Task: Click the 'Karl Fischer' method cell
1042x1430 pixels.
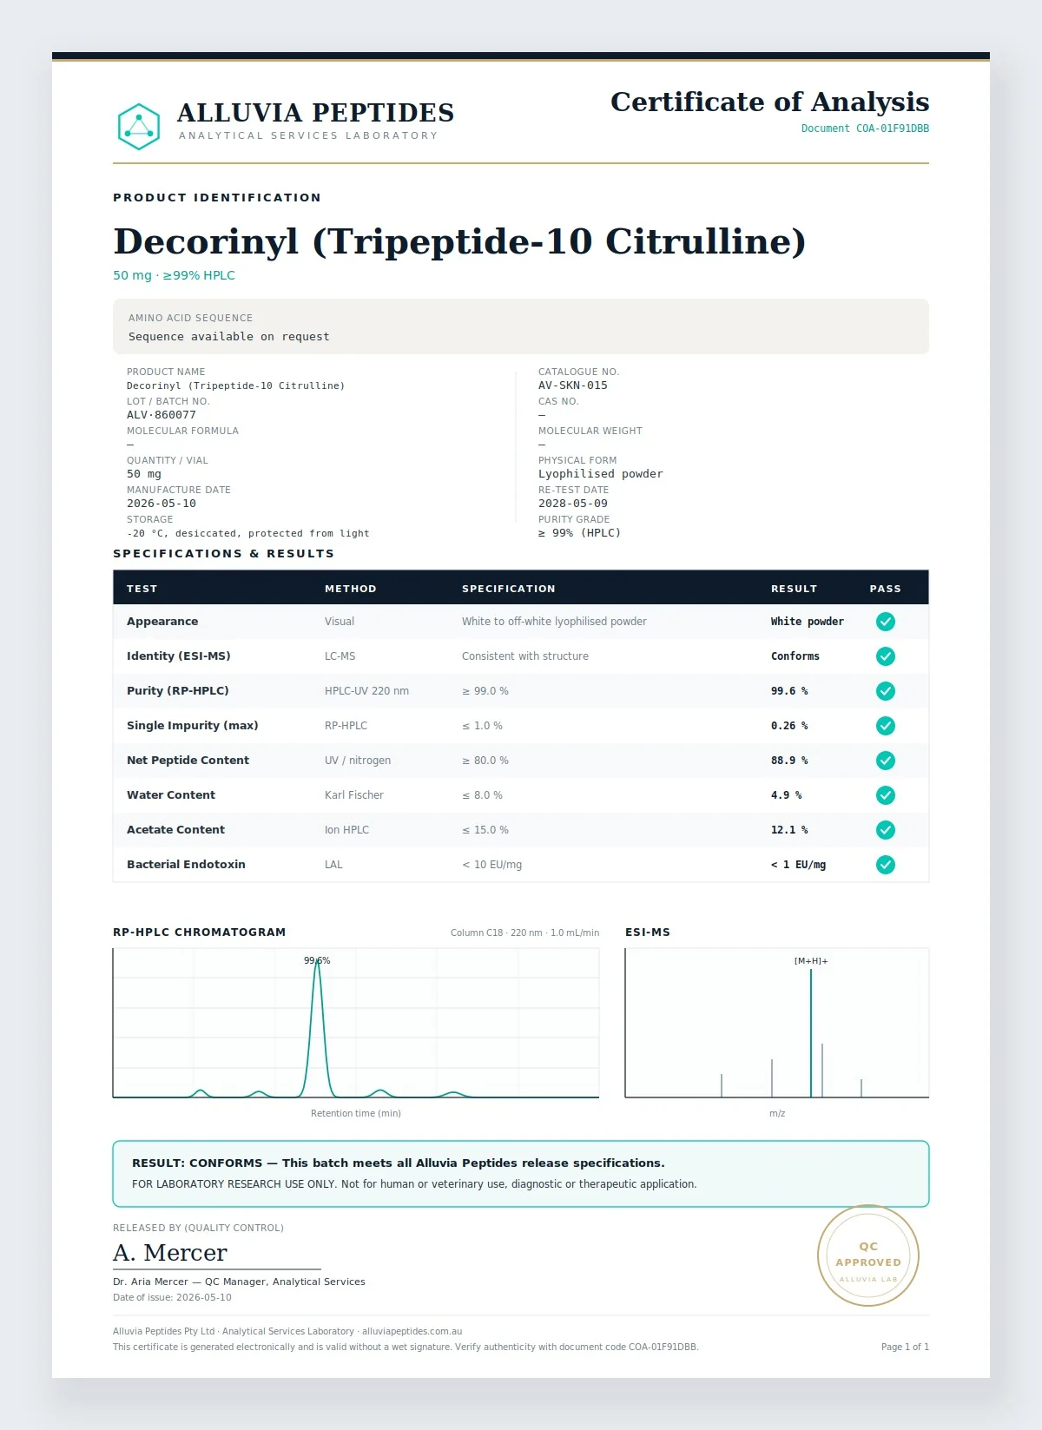Action: click(354, 795)
